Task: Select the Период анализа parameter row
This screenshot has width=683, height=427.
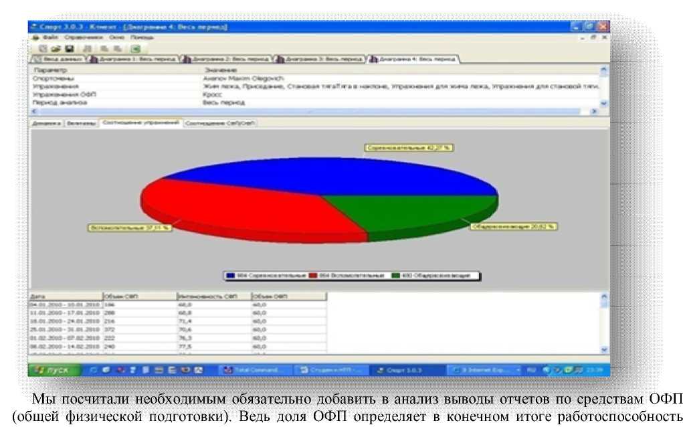Action: tap(314, 103)
